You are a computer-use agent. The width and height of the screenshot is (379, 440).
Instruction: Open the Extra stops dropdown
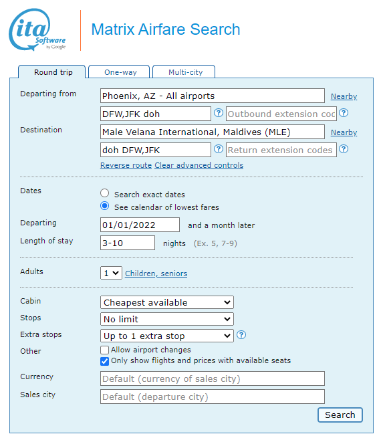click(x=167, y=336)
